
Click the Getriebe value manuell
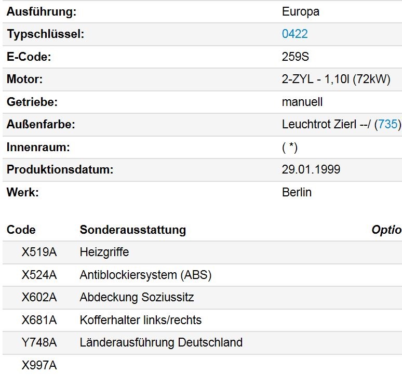click(302, 102)
